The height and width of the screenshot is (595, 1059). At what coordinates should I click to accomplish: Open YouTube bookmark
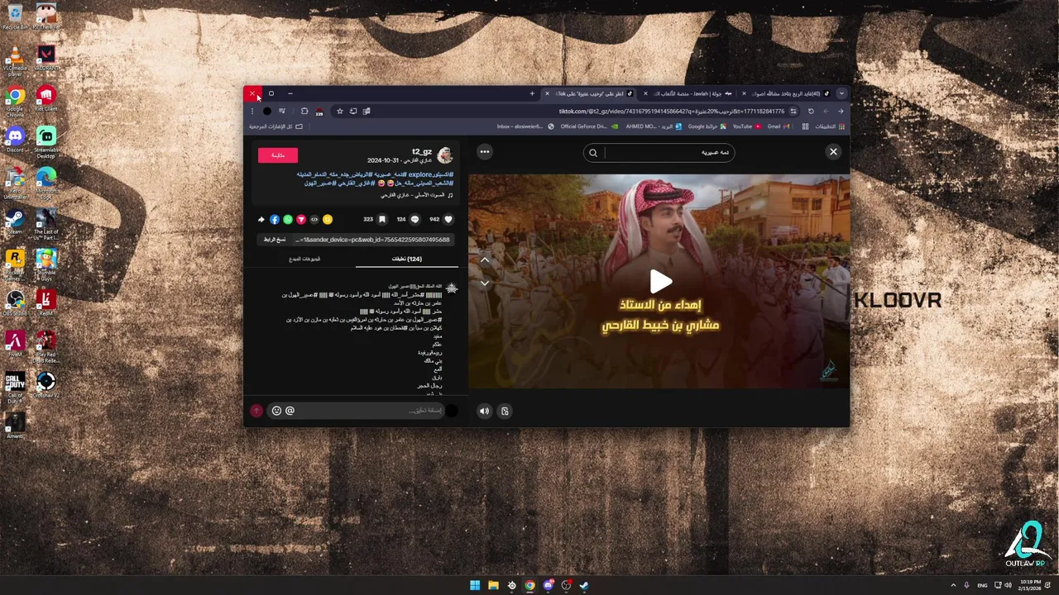745,126
